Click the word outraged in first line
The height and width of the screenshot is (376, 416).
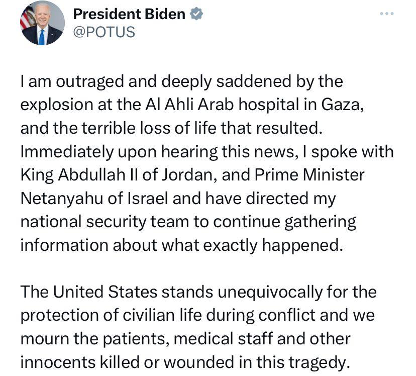coord(90,81)
